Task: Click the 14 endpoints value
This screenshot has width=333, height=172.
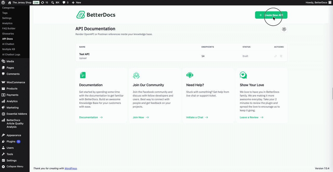Action: pyautogui.click(x=203, y=56)
